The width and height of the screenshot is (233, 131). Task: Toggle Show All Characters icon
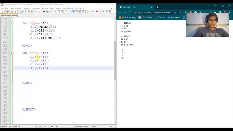click(x=70, y=11)
